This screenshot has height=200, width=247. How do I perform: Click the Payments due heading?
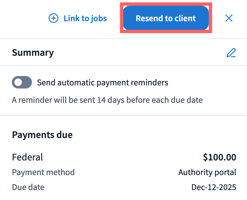click(x=42, y=135)
